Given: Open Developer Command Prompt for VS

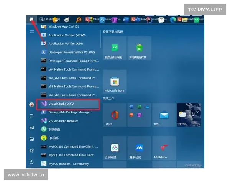Looking at the screenshot, I should 69,61.
